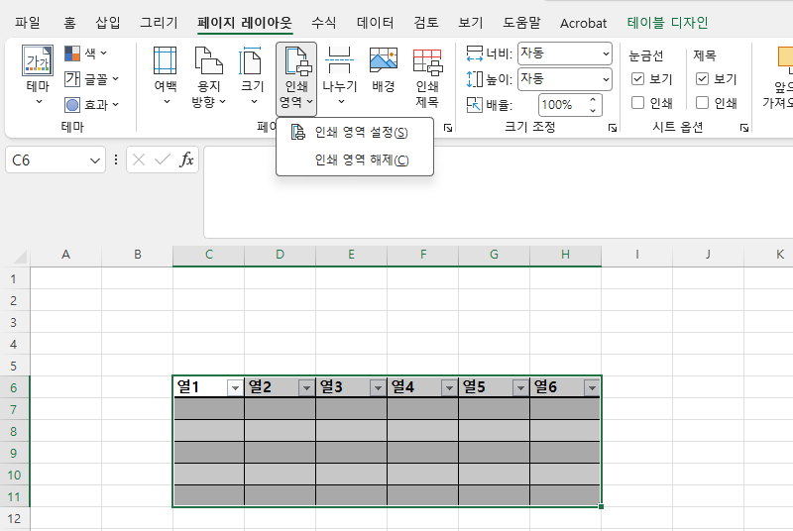Select 인쇄 영역 설정(S) menu item
The image size is (793, 531).
tap(355, 133)
